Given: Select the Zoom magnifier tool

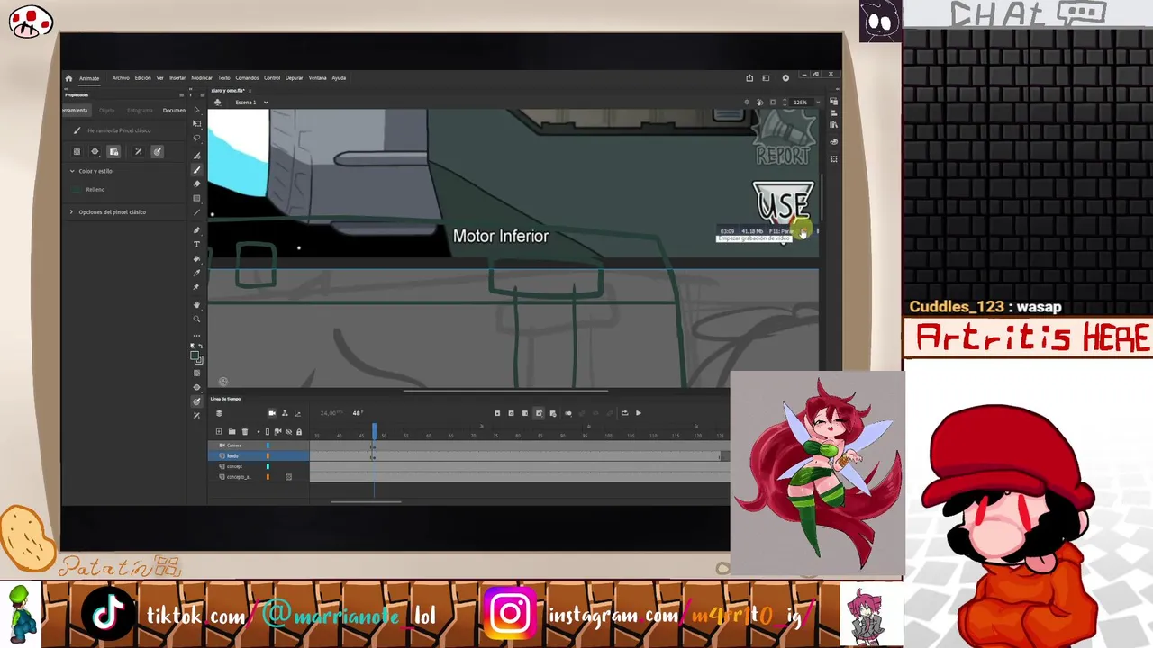Looking at the screenshot, I should click(x=197, y=319).
